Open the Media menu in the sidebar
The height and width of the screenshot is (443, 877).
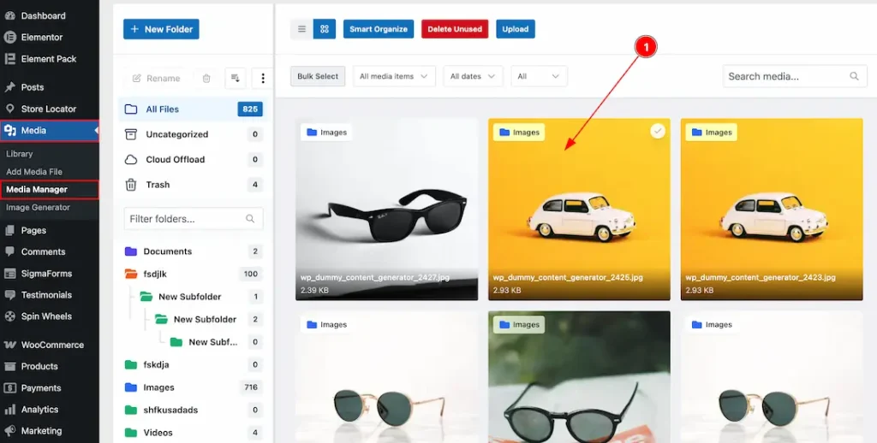tap(49, 131)
